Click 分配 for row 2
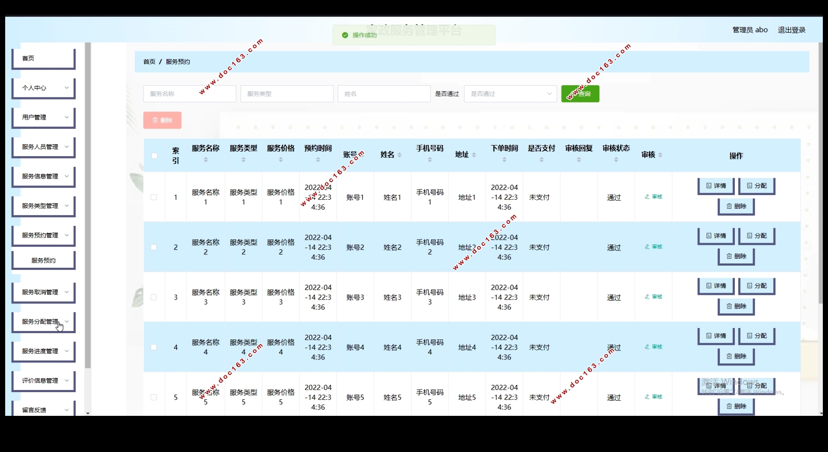Screen dimensions: 828x452 [x=756, y=236]
